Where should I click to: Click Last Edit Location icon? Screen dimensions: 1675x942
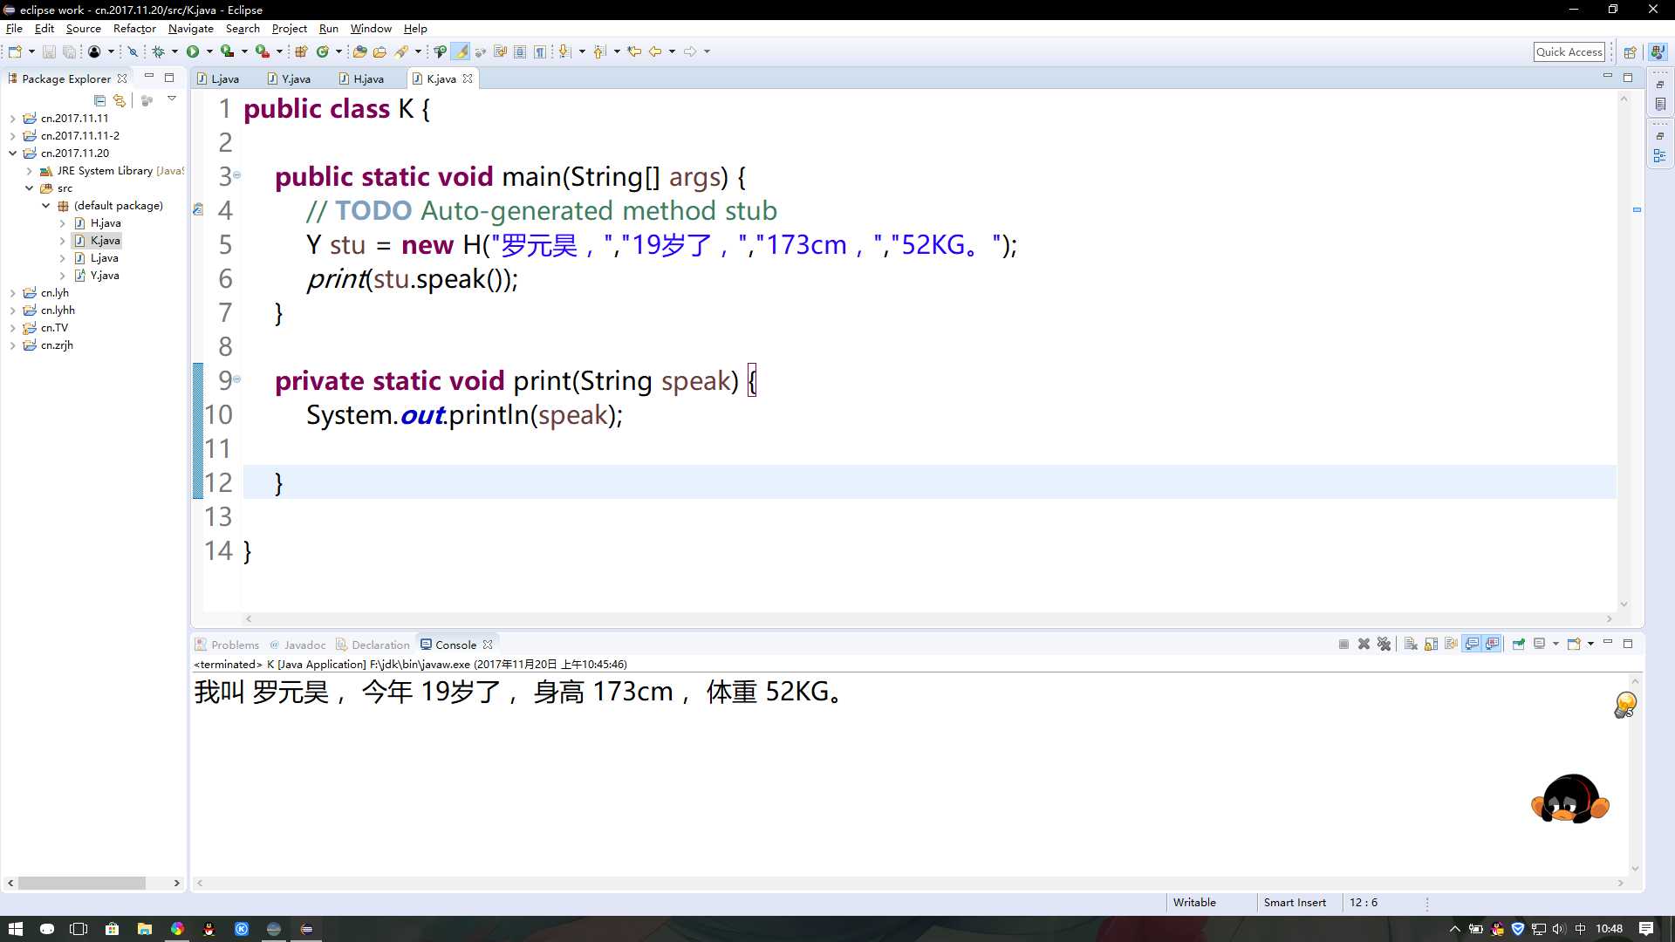(x=634, y=51)
